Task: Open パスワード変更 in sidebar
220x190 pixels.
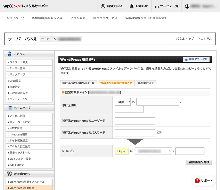Action: tap(29, 62)
